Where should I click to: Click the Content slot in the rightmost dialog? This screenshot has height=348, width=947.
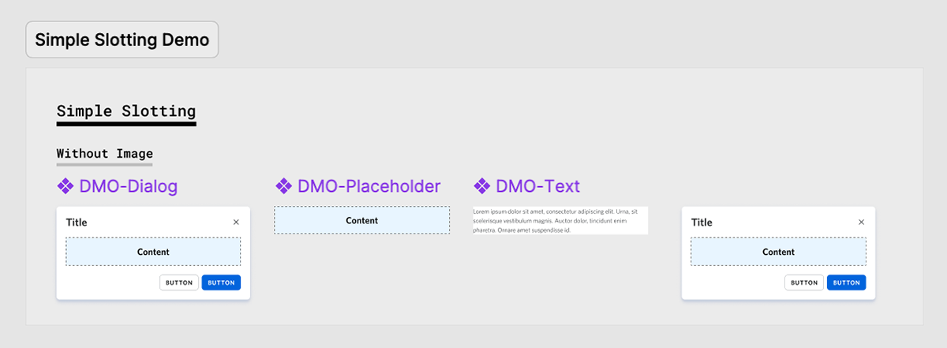pos(778,252)
